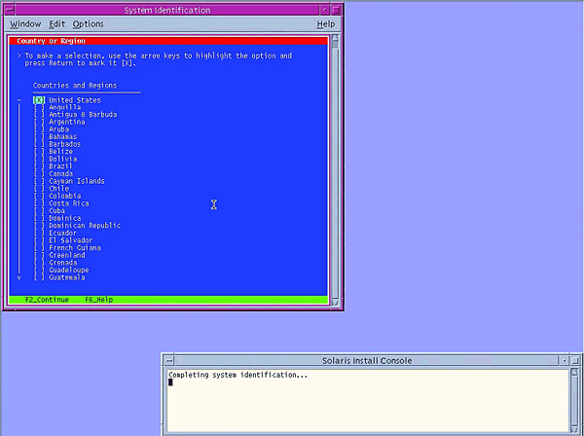Mark the Bahamas checkbox
This screenshot has width=584, height=436.
[39, 136]
